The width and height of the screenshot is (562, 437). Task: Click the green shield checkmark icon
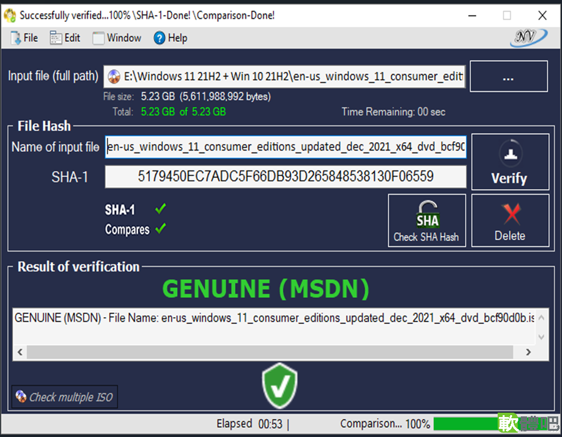(x=280, y=385)
